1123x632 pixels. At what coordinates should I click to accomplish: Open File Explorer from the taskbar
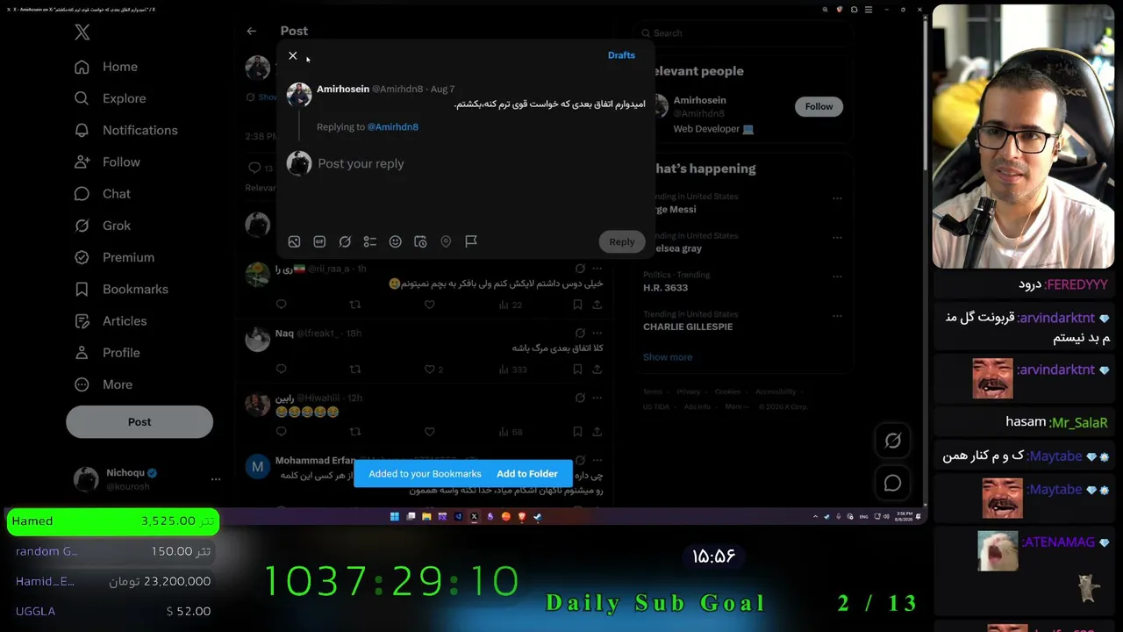[x=426, y=516]
